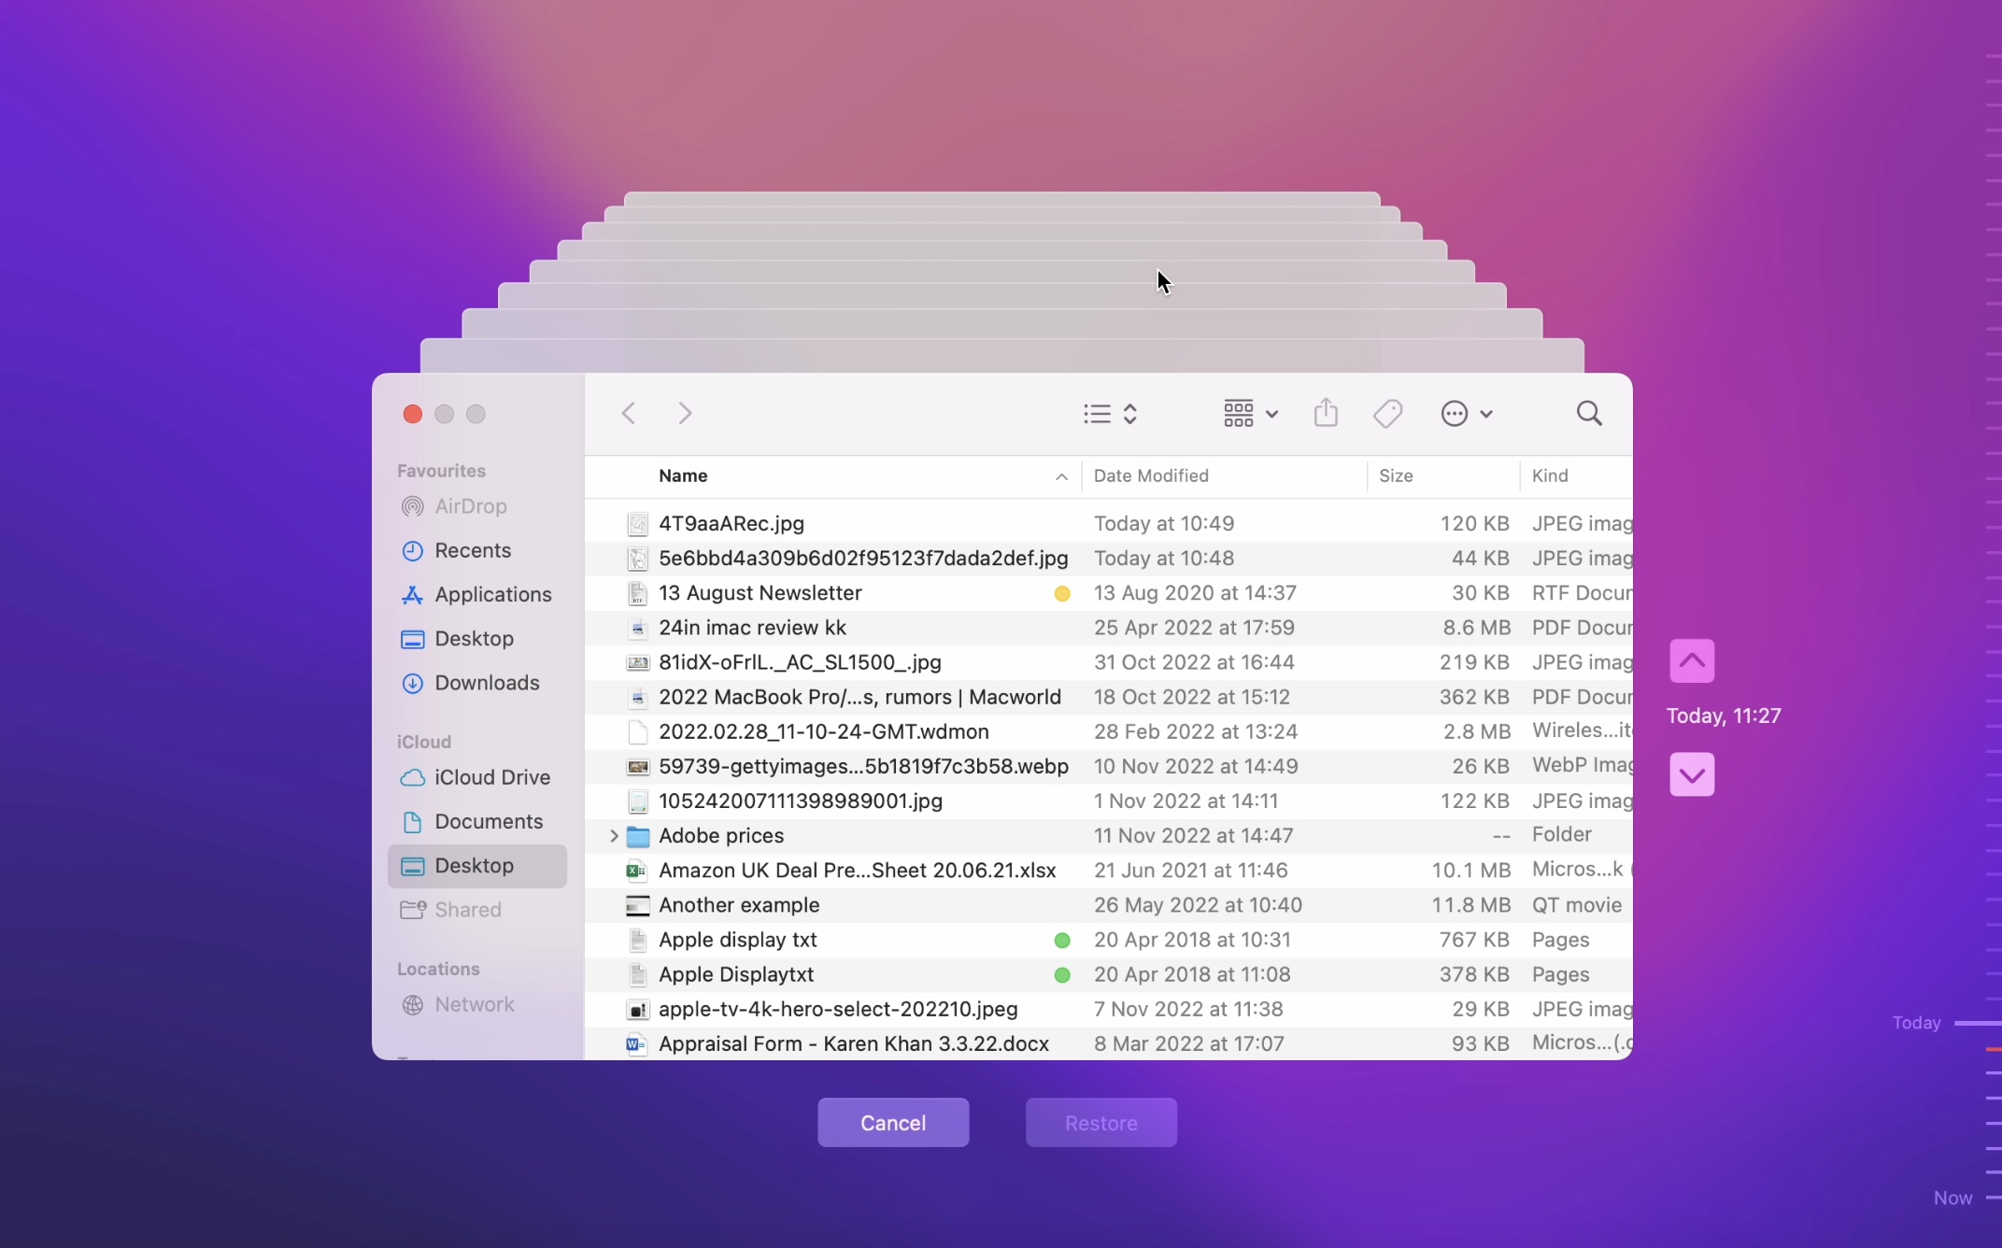Select the Adobe prices folder row
This screenshot has width=2002, height=1248.
tap(1109, 835)
